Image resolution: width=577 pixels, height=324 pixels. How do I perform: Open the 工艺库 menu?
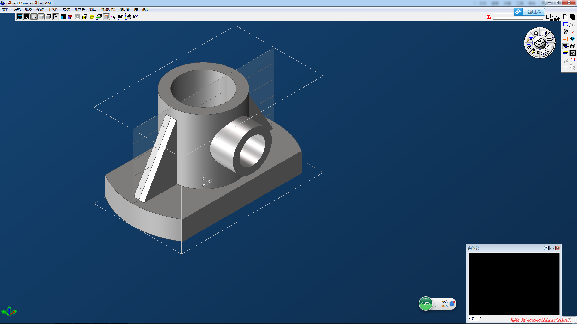(x=53, y=10)
